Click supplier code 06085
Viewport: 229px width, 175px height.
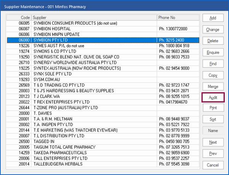pos(24,23)
